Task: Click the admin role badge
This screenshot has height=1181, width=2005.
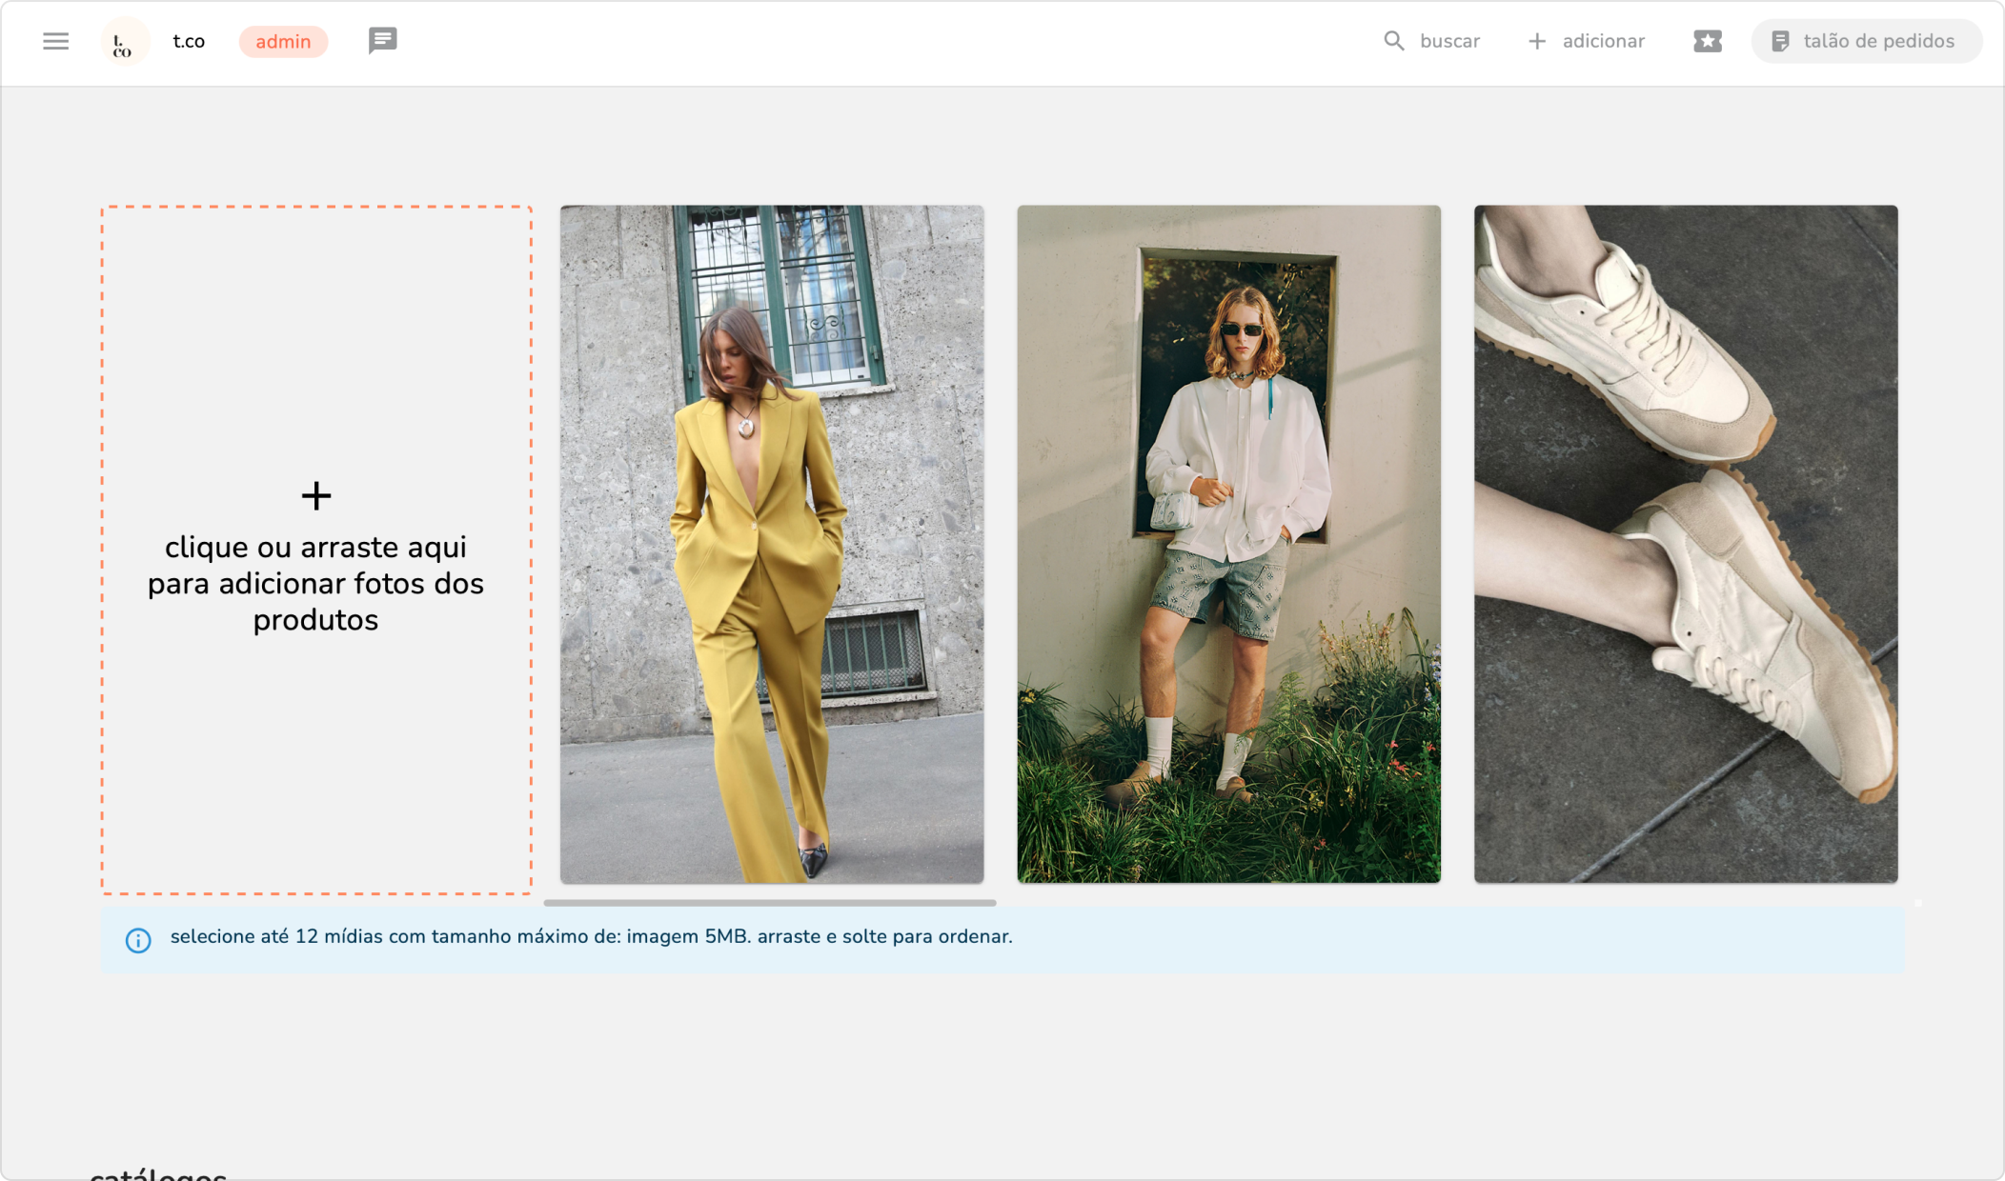Action: (x=283, y=41)
